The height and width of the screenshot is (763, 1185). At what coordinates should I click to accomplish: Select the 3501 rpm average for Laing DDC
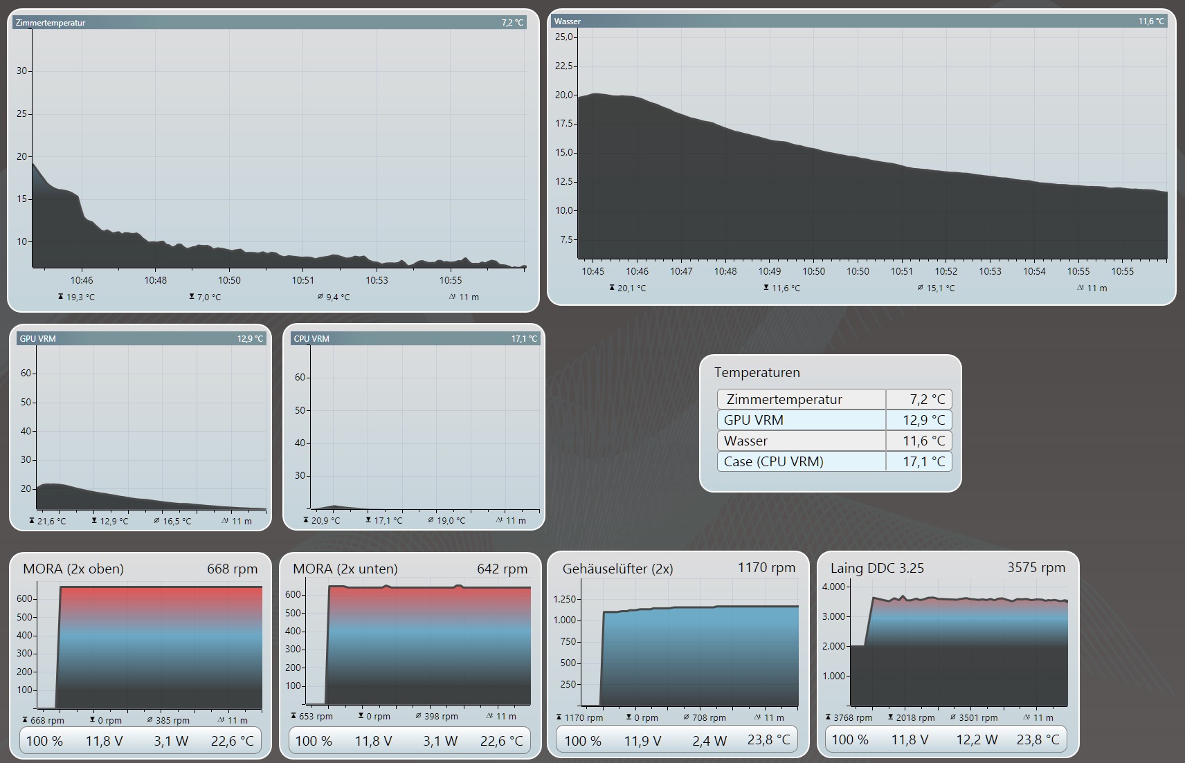point(978,718)
